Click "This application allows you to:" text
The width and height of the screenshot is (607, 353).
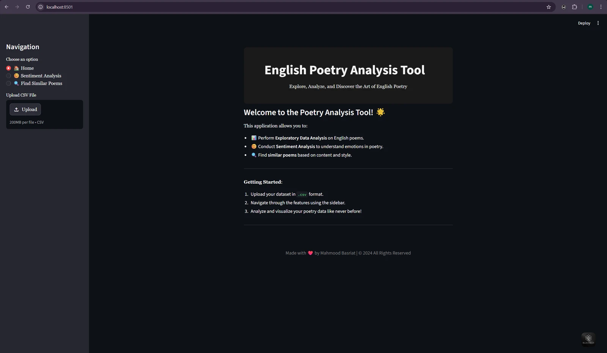275,126
